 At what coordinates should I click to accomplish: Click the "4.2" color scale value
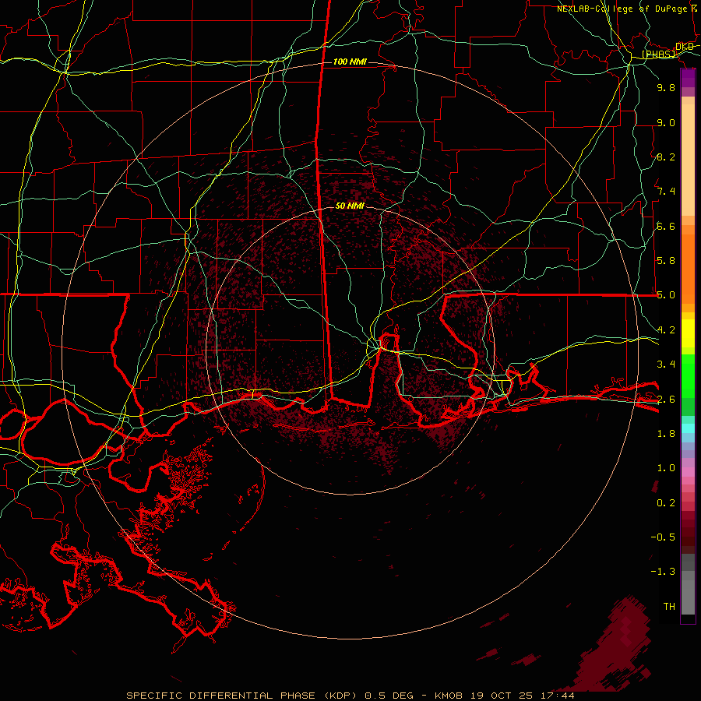pyautogui.click(x=666, y=330)
